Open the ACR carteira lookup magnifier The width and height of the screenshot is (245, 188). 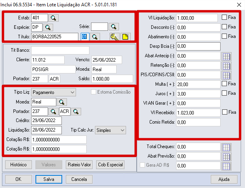(x=76, y=111)
